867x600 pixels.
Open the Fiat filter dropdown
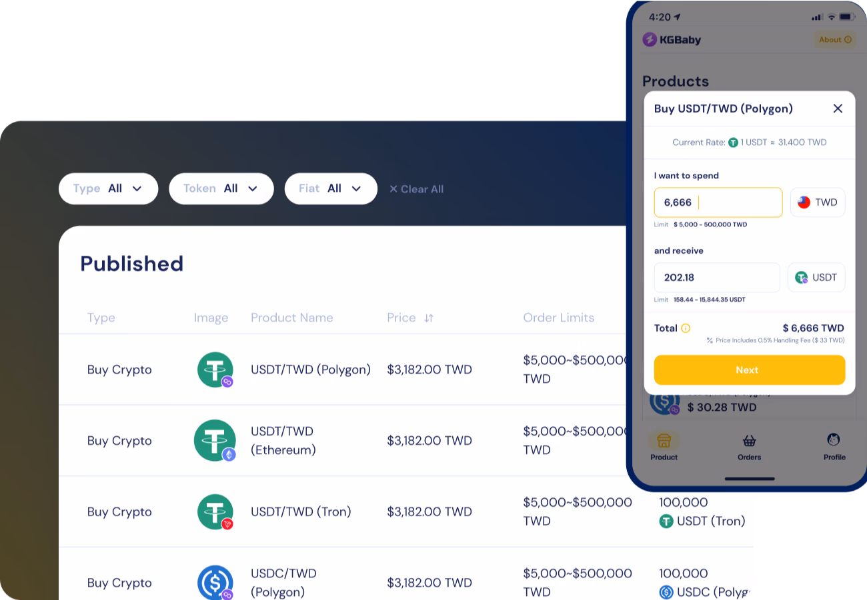click(330, 188)
